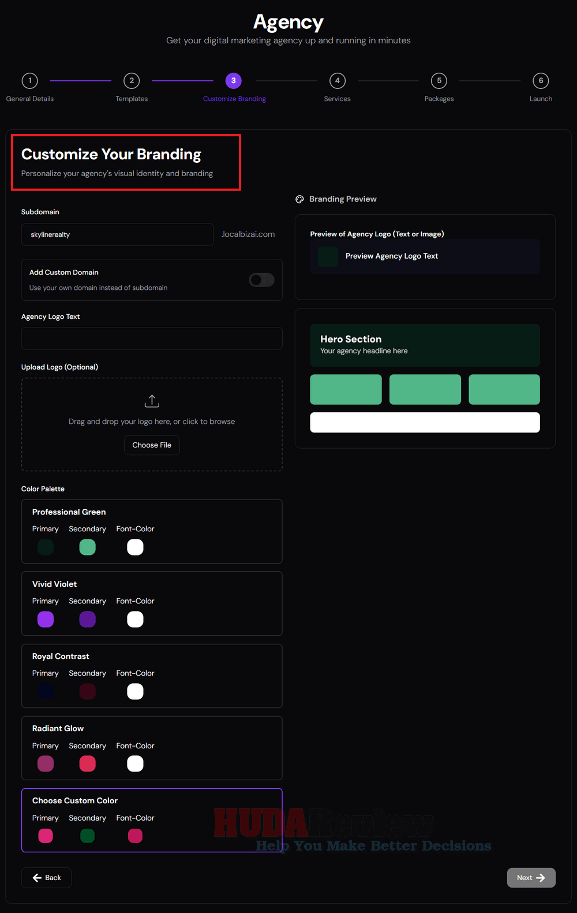Click the Add Custom Domain label
This screenshot has width=577, height=913.
(64, 273)
